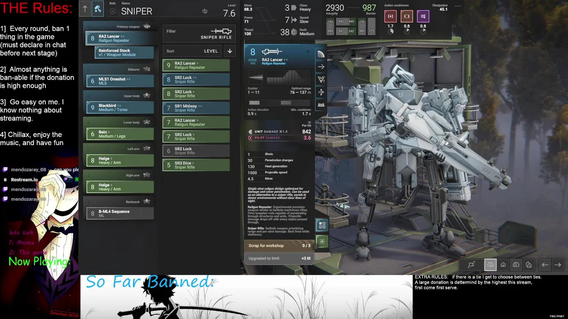
Task: Select equipped RA2 Lancer primary weapon
Action: 120,38
